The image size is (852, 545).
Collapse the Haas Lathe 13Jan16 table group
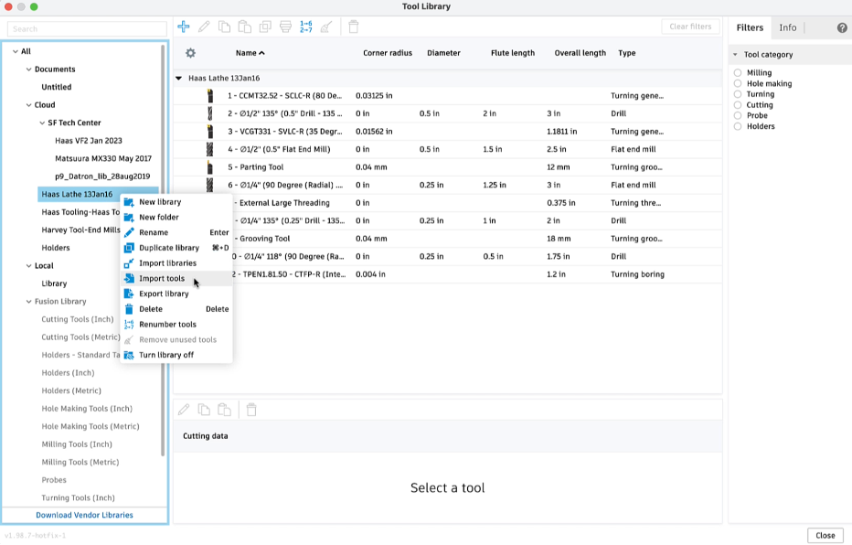tap(178, 79)
